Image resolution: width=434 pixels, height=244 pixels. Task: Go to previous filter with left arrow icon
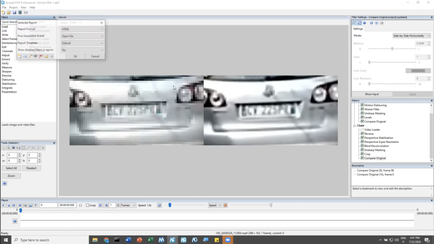click(376, 23)
